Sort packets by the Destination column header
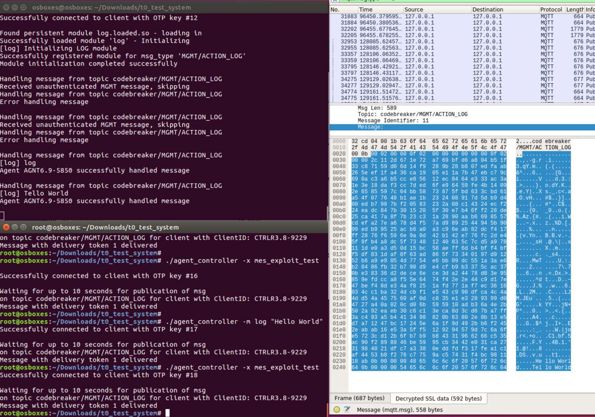 [x=505, y=10]
